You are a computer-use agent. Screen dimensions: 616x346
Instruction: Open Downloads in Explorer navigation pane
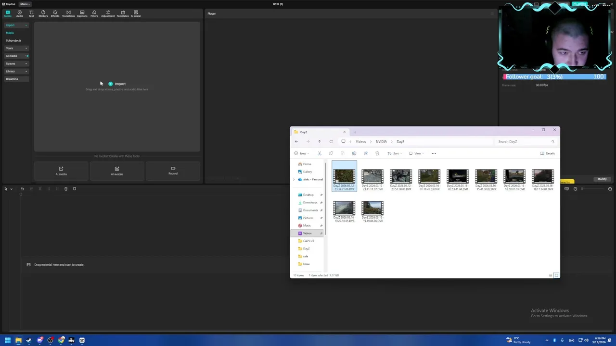[310, 202]
